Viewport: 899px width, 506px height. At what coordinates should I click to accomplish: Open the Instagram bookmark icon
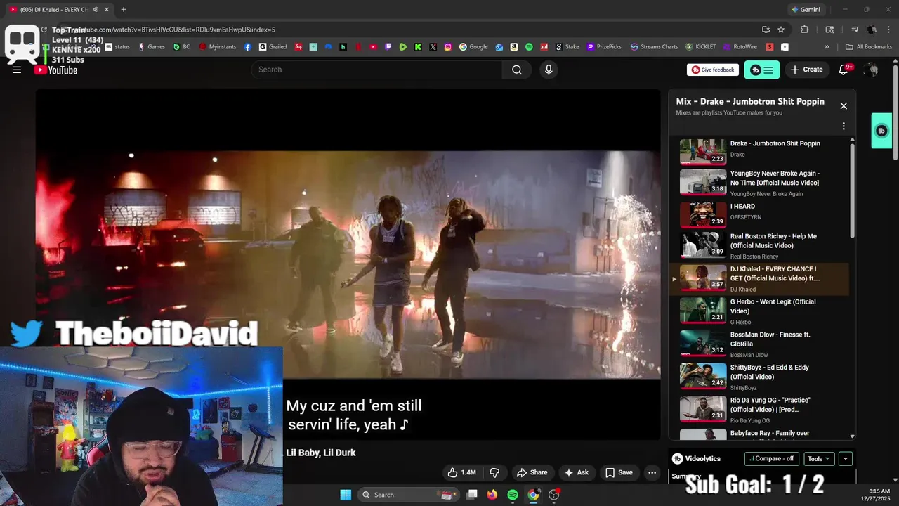[448, 47]
